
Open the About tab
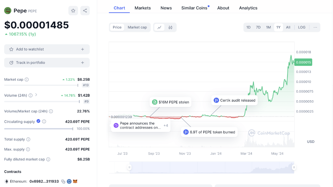pyautogui.click(x=223, y=8)
